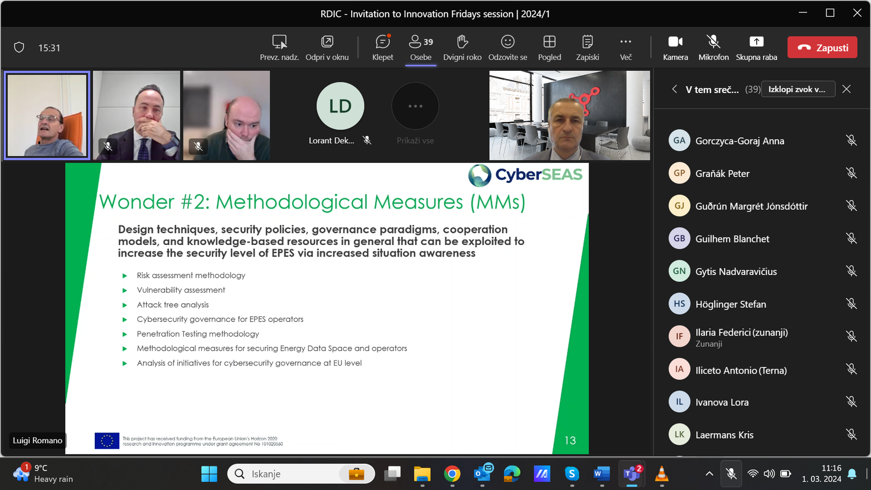Click Izklopi zvok vsem button
The image size is (871, 490).
[797, 89]
